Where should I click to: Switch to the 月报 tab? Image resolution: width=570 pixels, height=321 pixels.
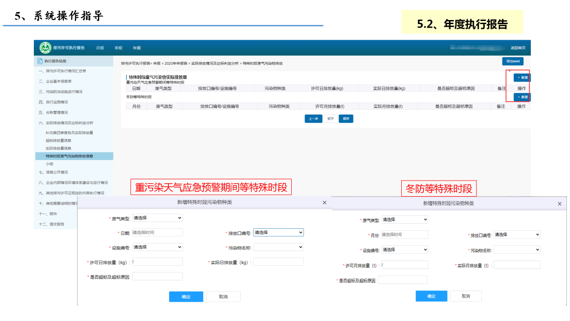(x=100, y=48)
